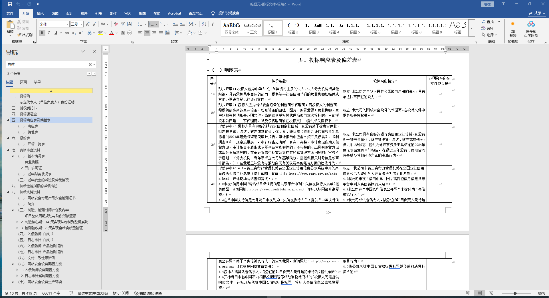Decrease font size with the smaller A icon

[94, 24]
